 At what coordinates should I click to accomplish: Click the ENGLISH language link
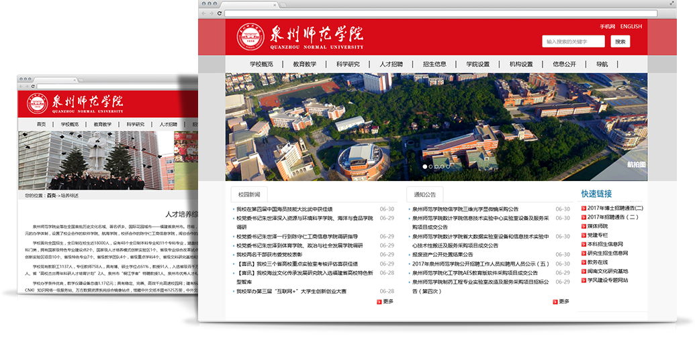click(x=631, y=27)
